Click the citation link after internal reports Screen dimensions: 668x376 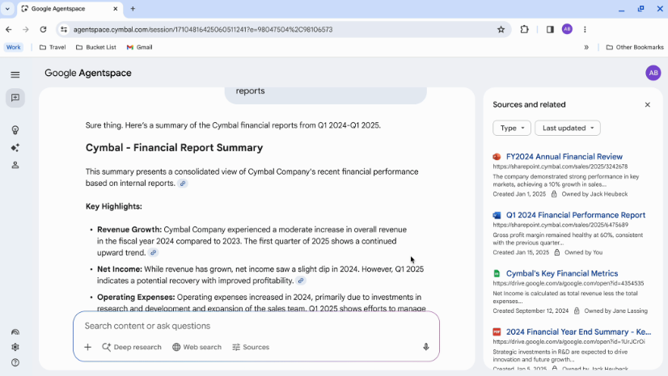click(183, 184)
